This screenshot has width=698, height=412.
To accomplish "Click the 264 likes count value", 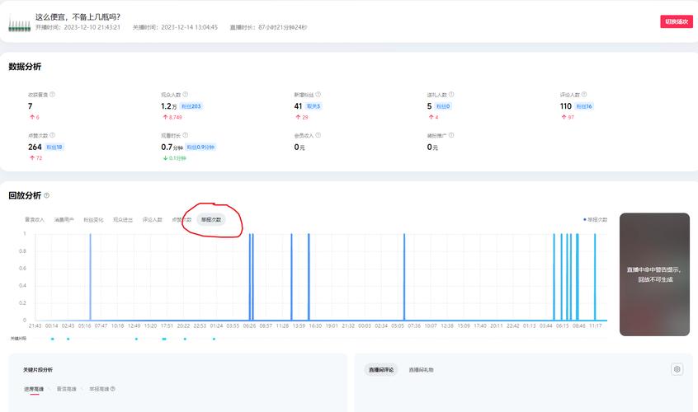I will [35, 147].
